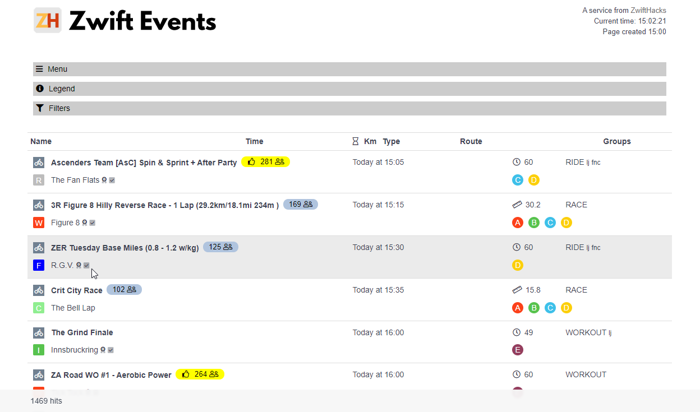Select group B of Crit City Race

pos(534,308)
